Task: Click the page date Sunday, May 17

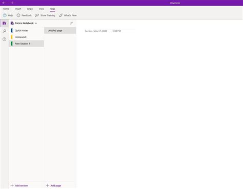Action: 96,31
